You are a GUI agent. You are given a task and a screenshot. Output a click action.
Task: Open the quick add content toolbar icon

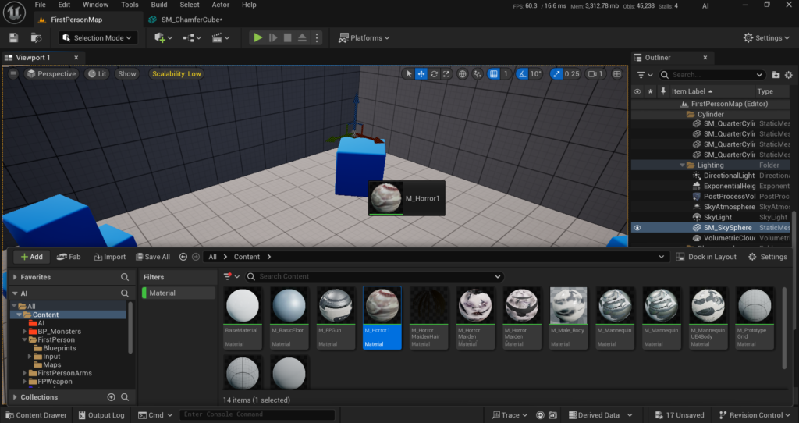163,37
